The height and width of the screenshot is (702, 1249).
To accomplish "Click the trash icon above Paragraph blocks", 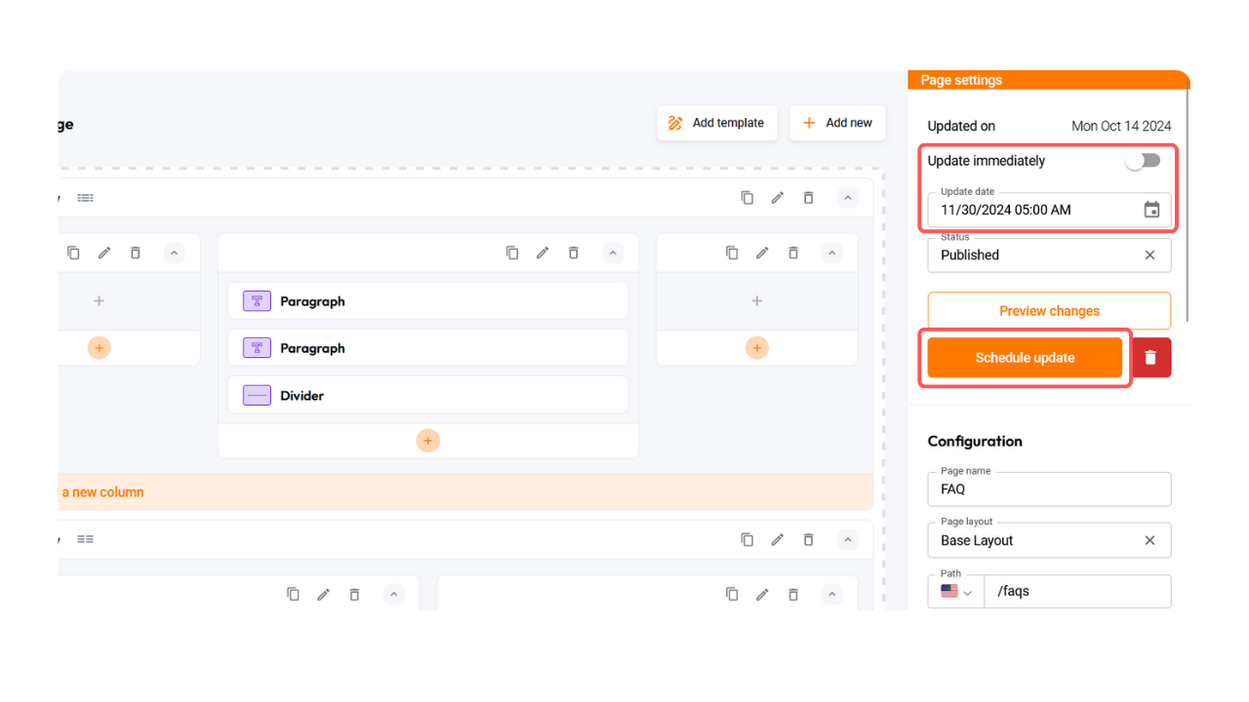I will [x=574, y=253].
